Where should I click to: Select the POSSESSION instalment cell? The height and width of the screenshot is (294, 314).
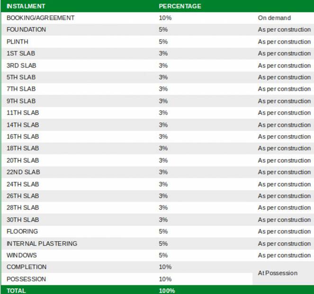[x=26, y=279]
